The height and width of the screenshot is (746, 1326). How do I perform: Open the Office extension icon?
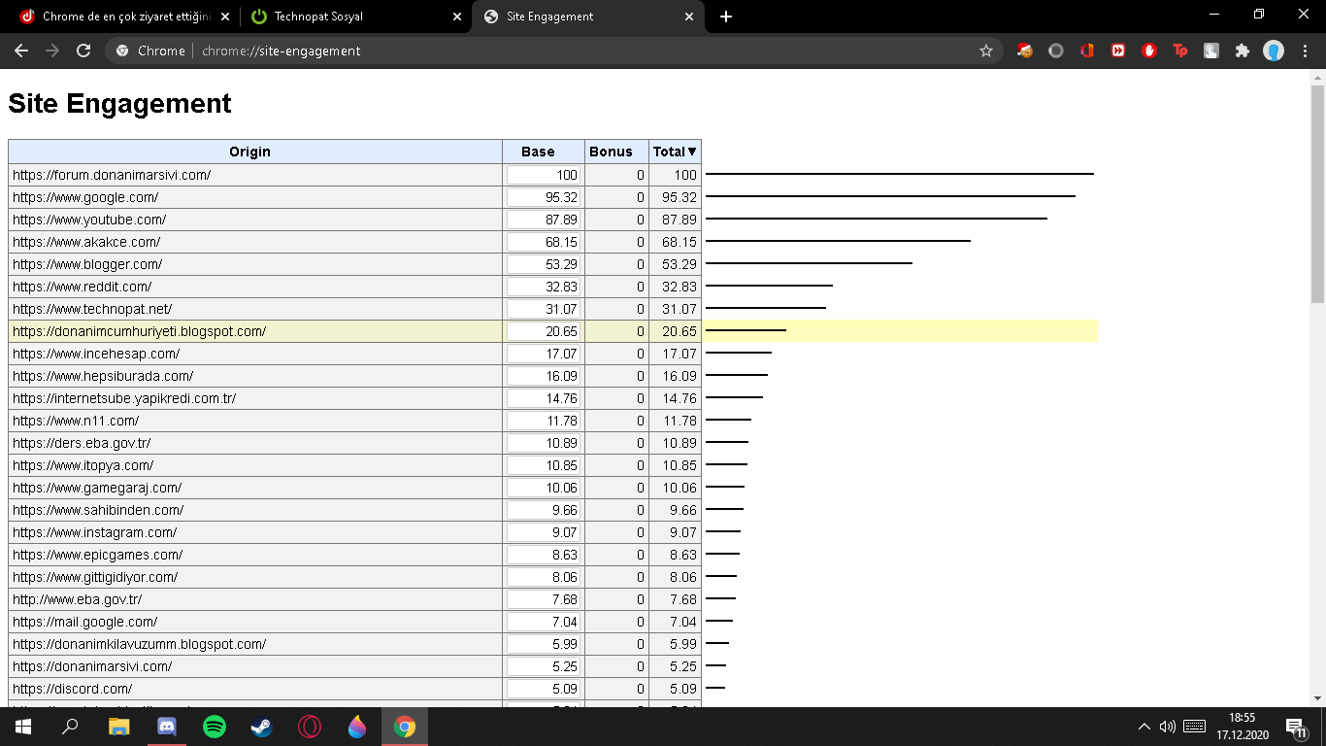pos(1087,51)
